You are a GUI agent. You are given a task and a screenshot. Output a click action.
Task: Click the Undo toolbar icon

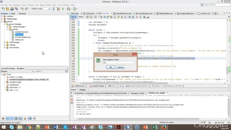(x=22, y=9)
